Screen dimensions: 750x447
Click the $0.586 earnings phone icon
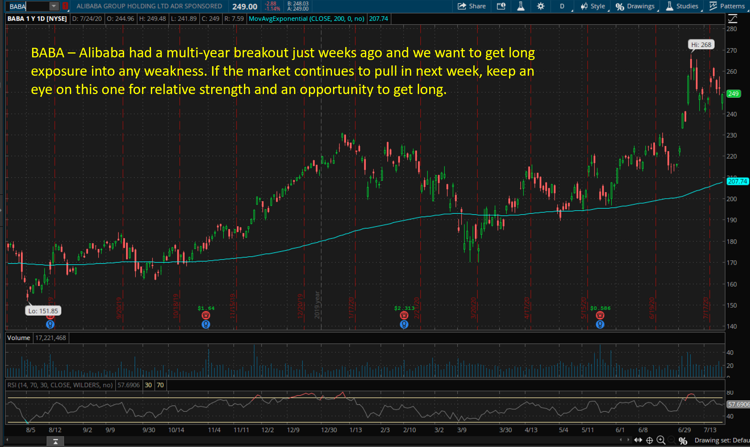600,315
